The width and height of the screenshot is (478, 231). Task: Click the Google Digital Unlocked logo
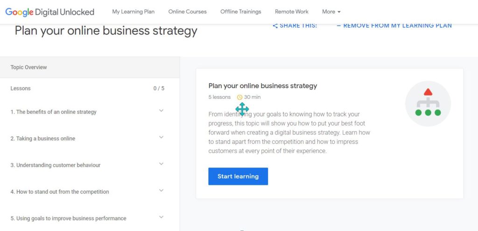[49, 12]
